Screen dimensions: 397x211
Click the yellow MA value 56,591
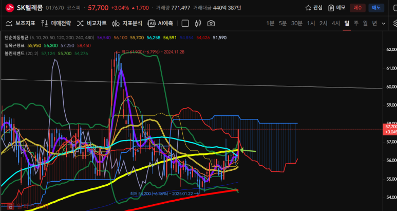pyautogui.click(x=170, y=38)
